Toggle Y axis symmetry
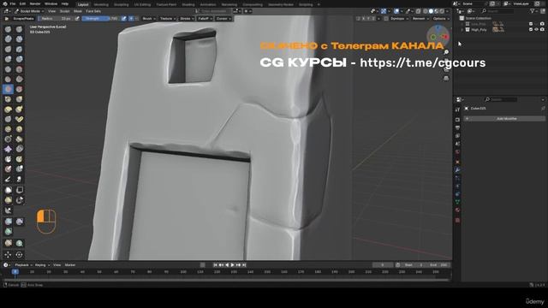This screenshot has height=308, width=548. point(368,19)
